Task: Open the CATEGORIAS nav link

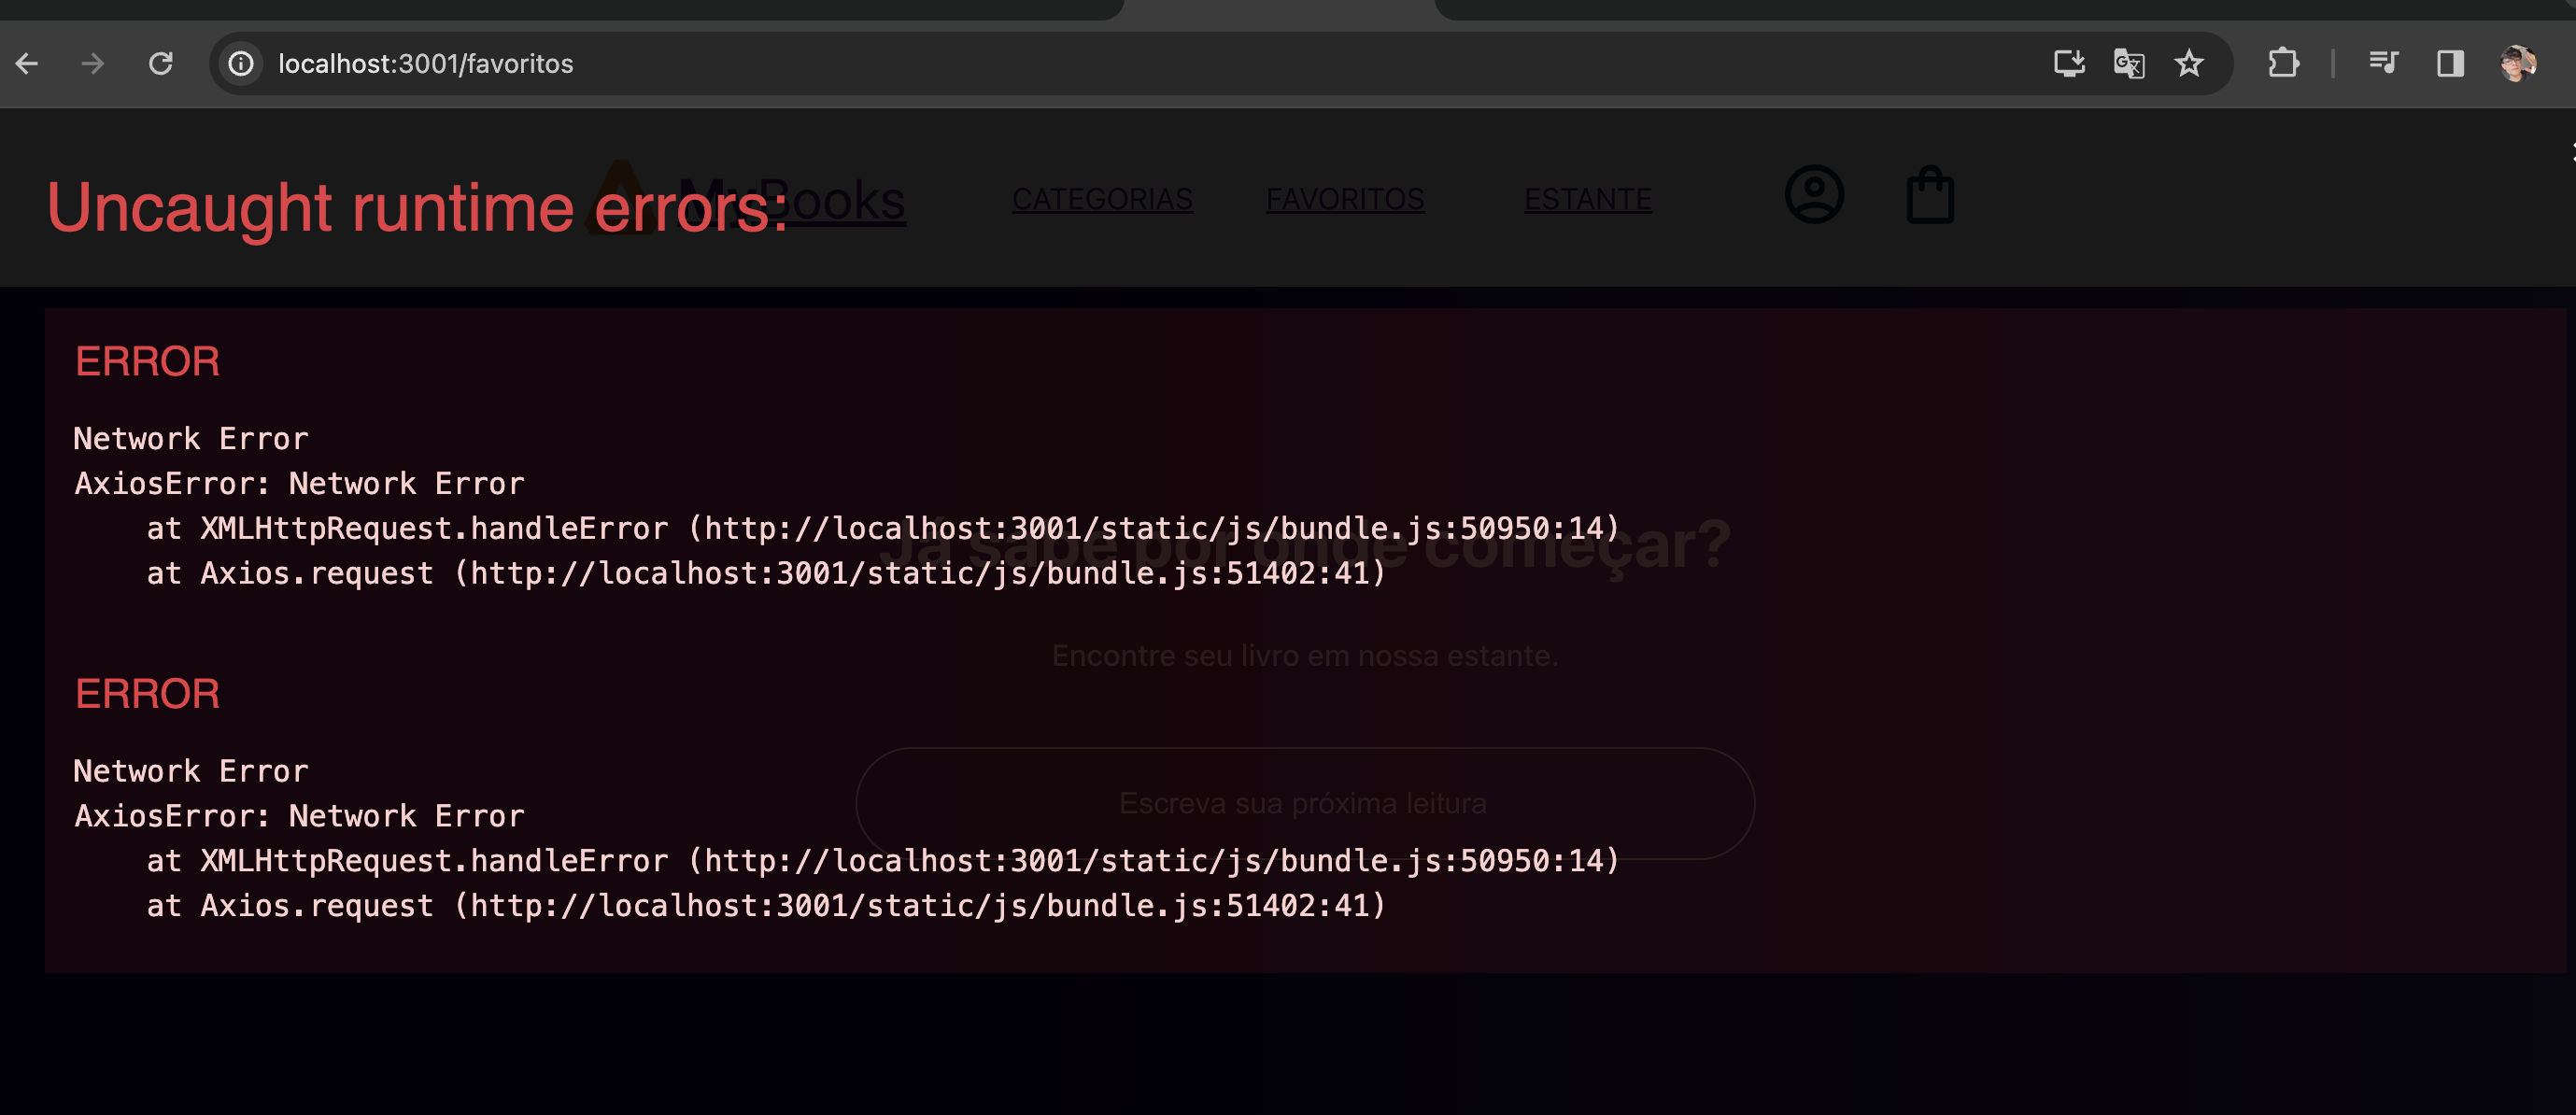Action: tap(1102, 199)
